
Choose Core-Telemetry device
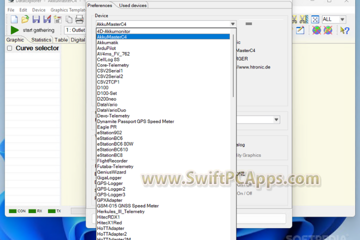[x=163, y=65]
